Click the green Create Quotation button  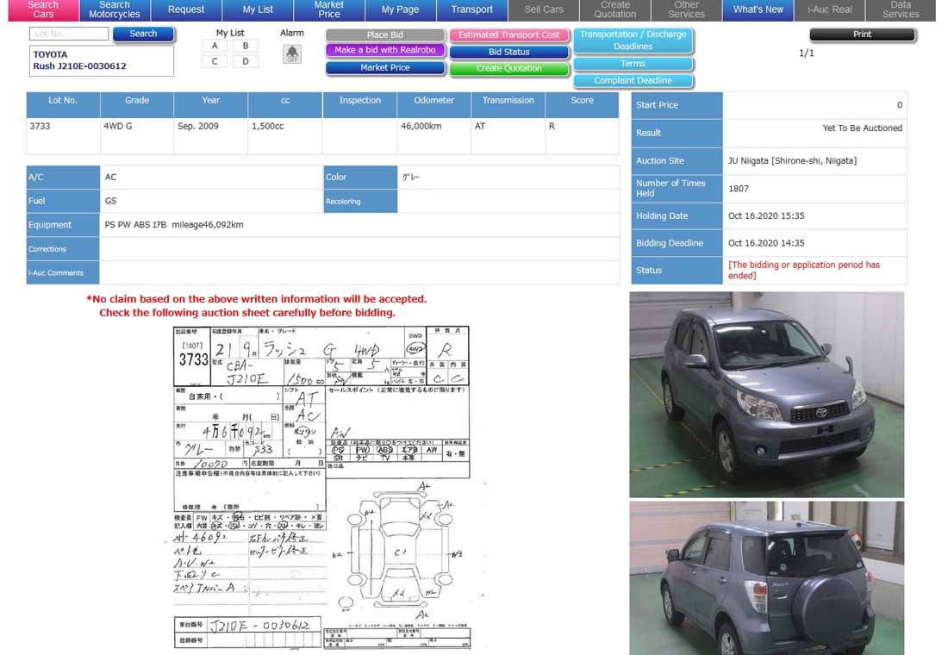[x=508, y=68]
